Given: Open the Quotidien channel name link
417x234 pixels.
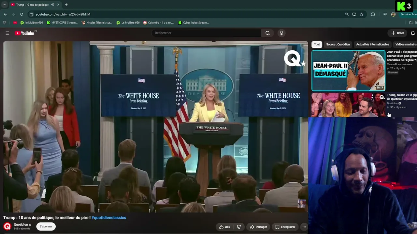Looking at the screenshot, I should (x=21, y=225).
